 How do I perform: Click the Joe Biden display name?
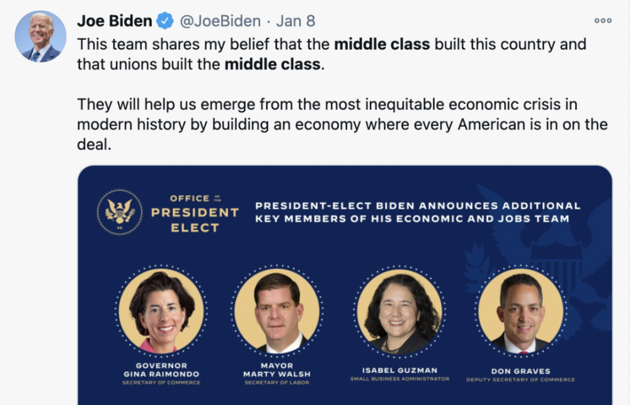pyautogui.click(x=115, y=21)
